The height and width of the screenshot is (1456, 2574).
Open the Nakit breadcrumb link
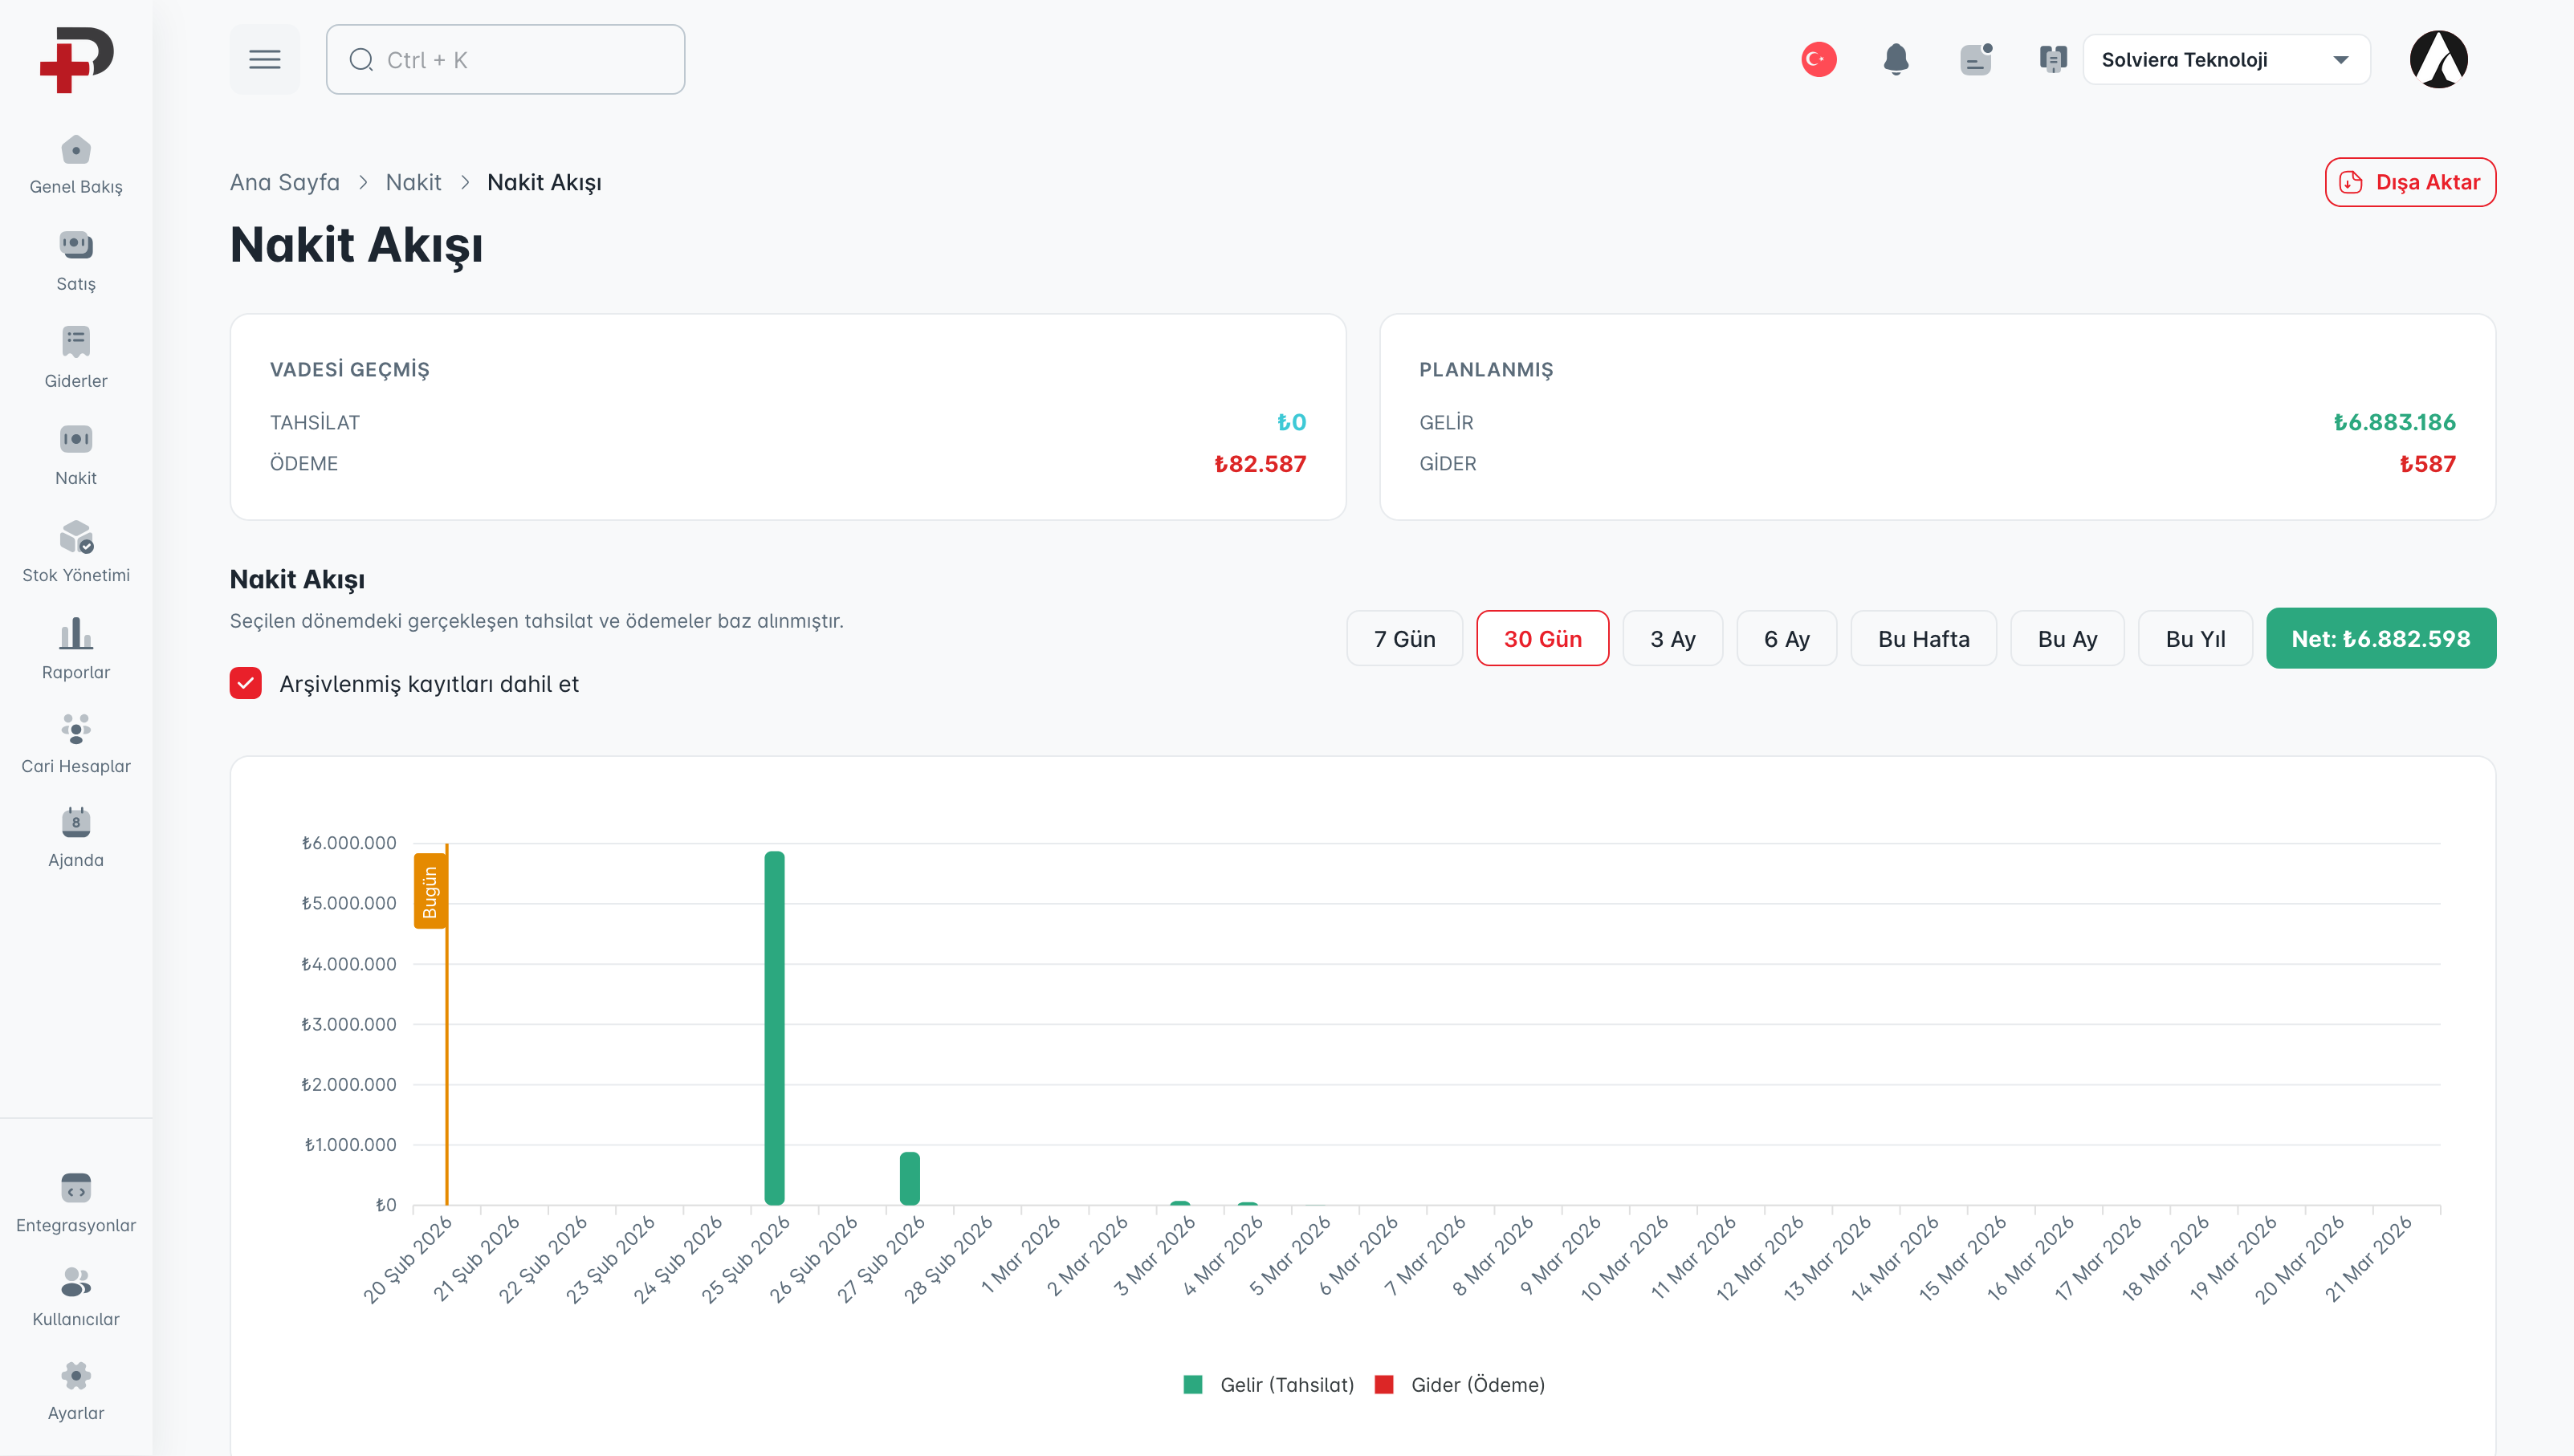click(413, 182)
